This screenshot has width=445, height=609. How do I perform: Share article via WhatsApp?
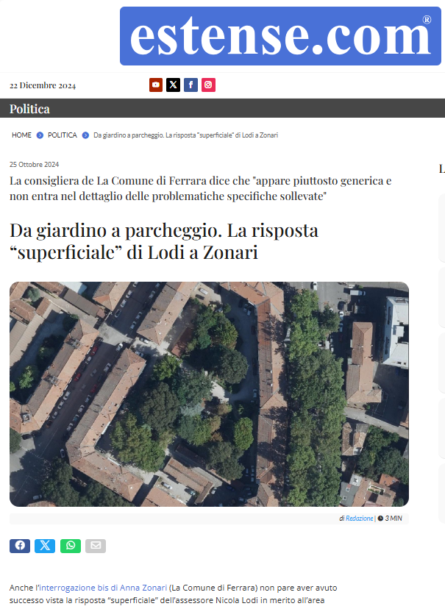click(x=71, y=546)
